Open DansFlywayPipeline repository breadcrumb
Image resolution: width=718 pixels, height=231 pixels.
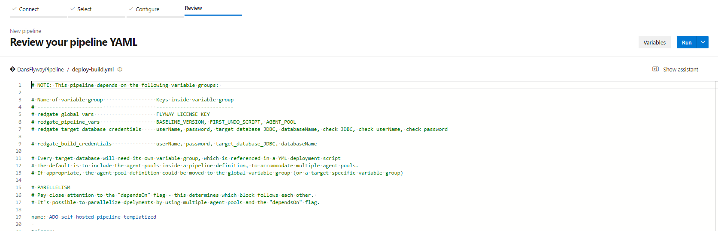pos(40,69)
